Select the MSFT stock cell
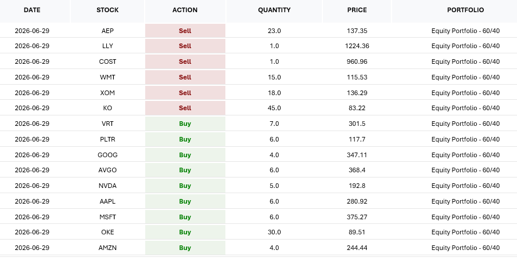Image resolution: width=517 pixels, height=268 pixels. coord(107,217)
